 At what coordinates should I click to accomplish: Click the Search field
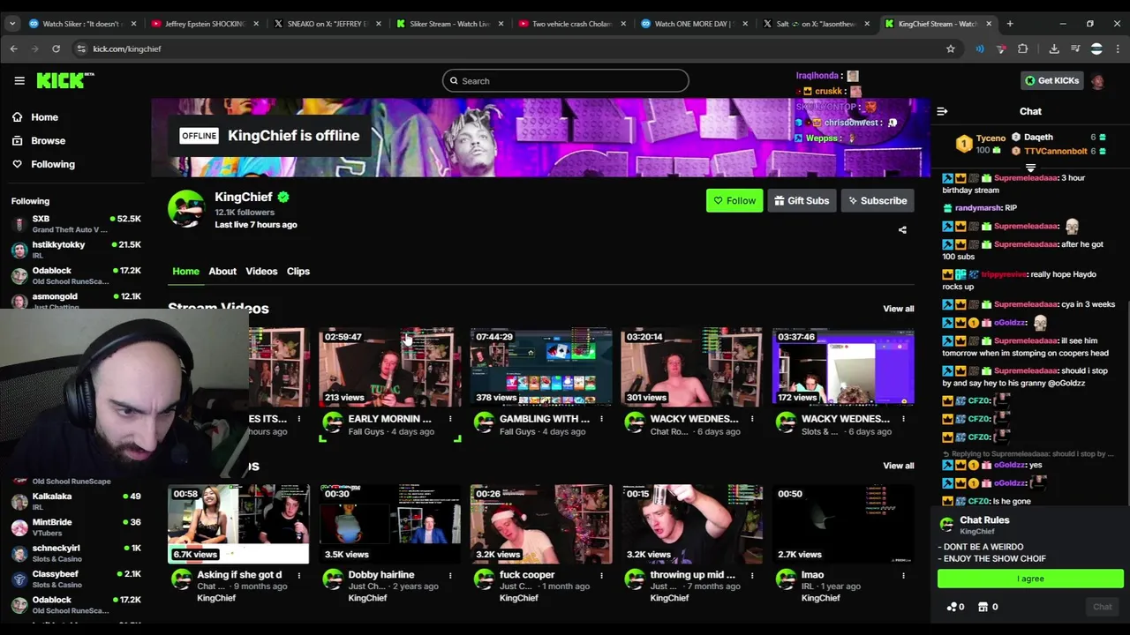click(565, 81)
